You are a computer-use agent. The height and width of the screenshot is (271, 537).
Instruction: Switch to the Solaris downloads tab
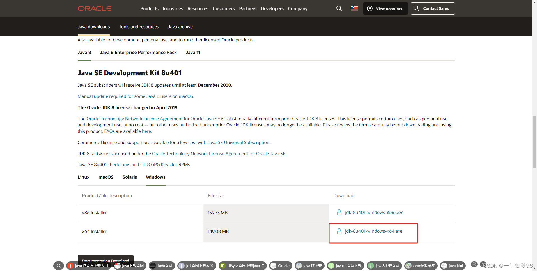(130, 177)
